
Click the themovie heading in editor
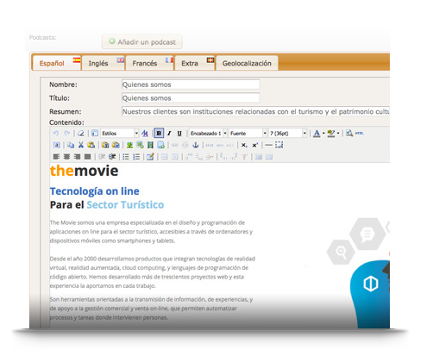click(84, 171)
